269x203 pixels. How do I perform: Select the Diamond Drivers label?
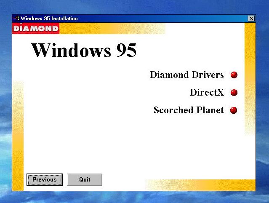pyautogui.click(x=187, y=75)
